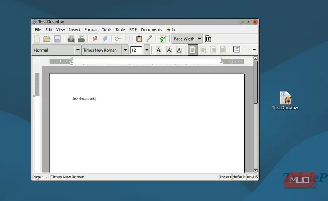Open a file with the folder icon
Image resolution: width=328 pixels, height=201 pixels.
coord(47,39)
